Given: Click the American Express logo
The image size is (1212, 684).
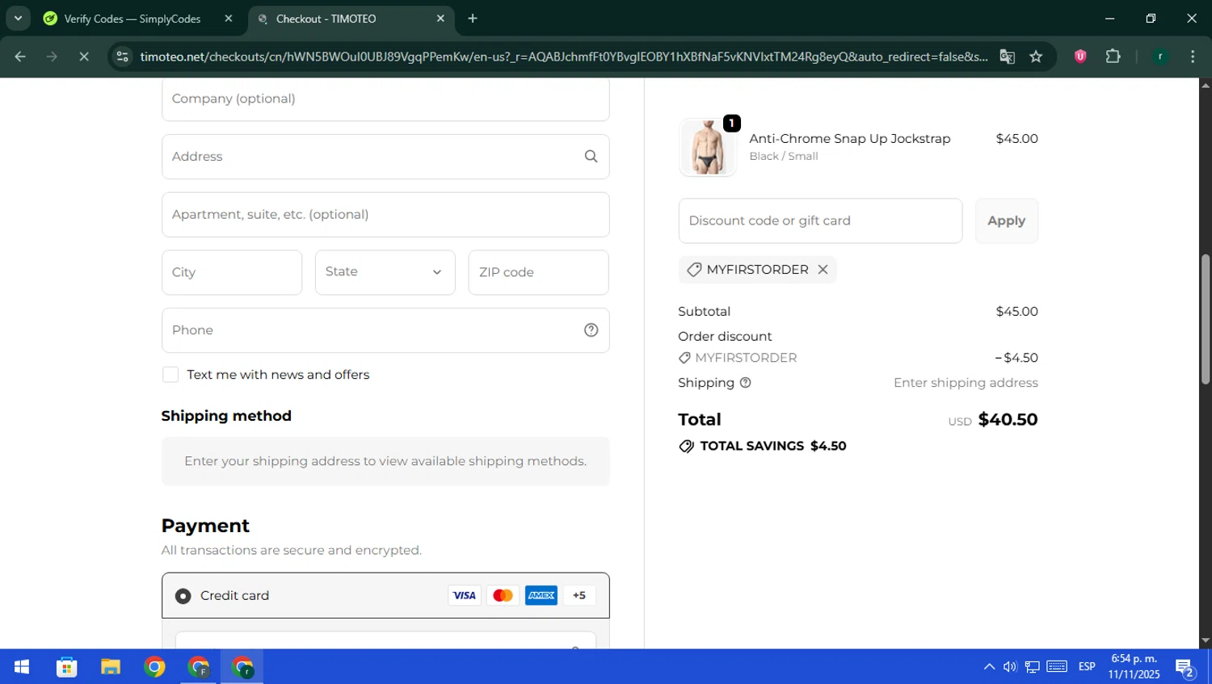Looking at the screenshot, I should point(541,596).
